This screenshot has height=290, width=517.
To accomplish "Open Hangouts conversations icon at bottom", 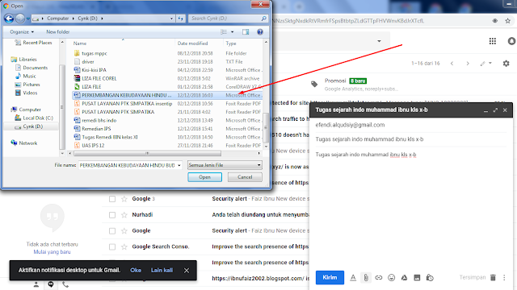I will coord(51,284).
